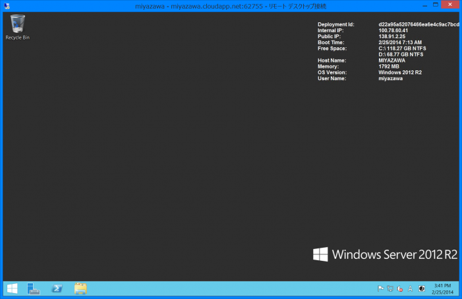Minimize the Remote Desktop connection window
The image size is (462, 299).
point(424,5)
